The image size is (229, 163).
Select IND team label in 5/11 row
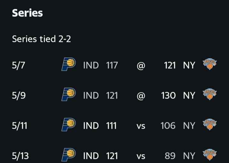91,126
